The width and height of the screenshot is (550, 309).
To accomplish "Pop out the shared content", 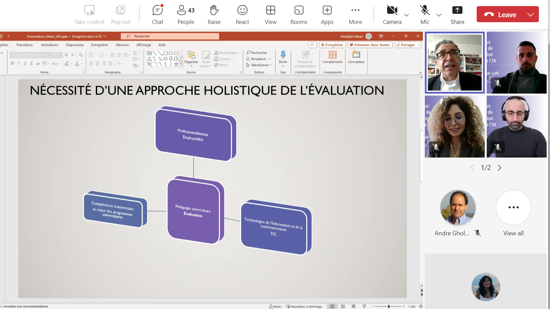I will 121,15.
